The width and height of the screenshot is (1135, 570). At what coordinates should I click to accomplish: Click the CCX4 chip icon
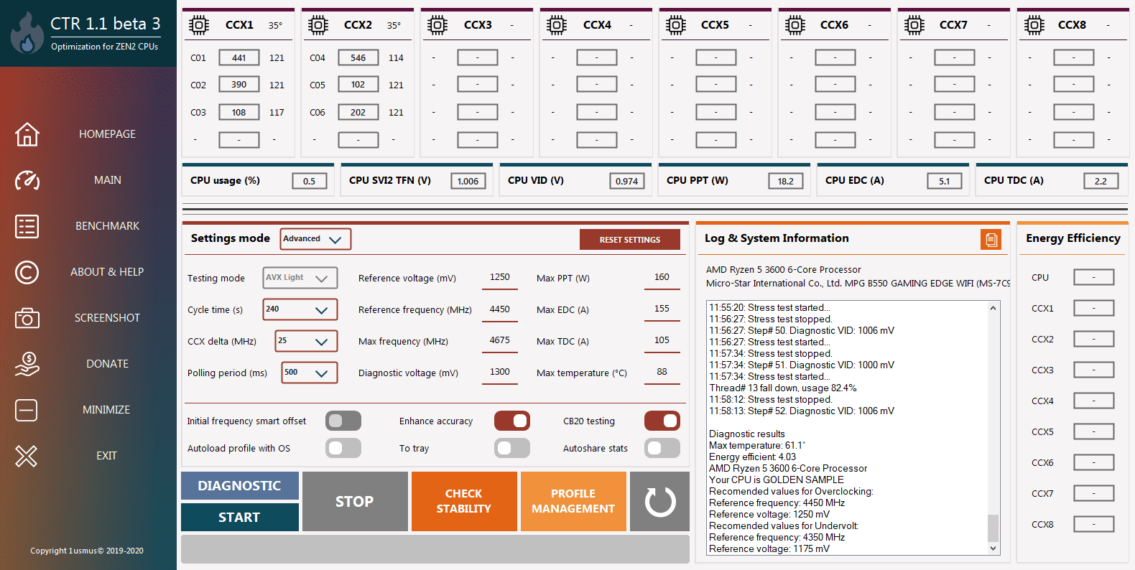[557, 25]
